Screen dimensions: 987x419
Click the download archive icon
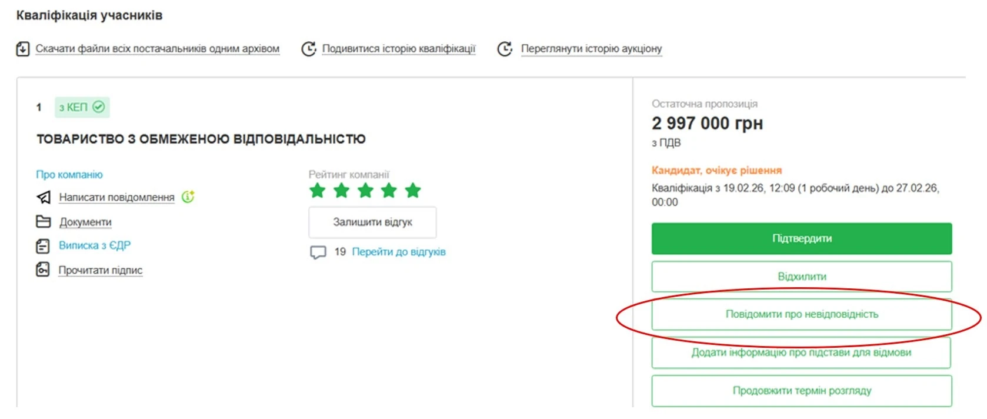(22, 49)
